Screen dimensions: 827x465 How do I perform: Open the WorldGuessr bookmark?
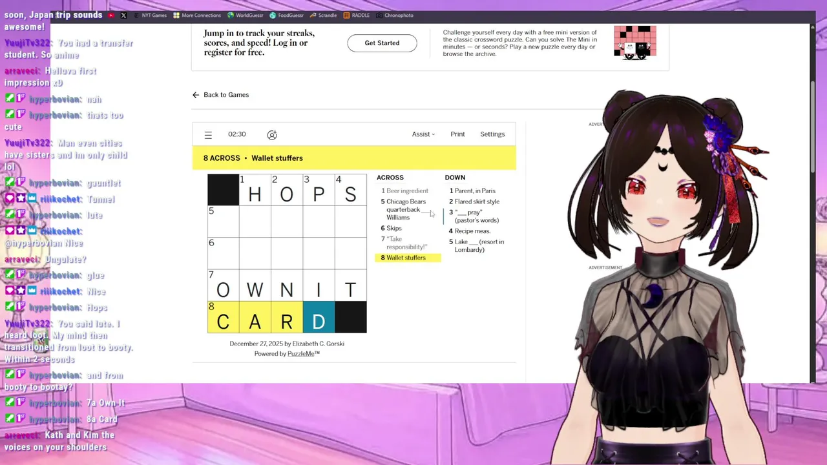click(x=245, y=15)
